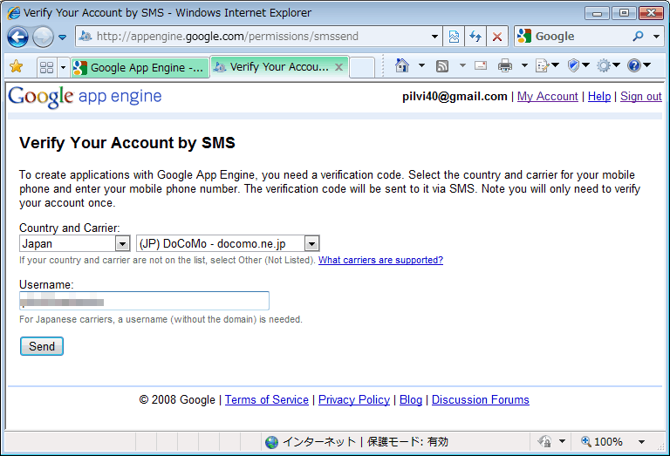Screen dimensions: 670x456
Task: Restore the Internet Explorer window size
Action: (624, 14)
